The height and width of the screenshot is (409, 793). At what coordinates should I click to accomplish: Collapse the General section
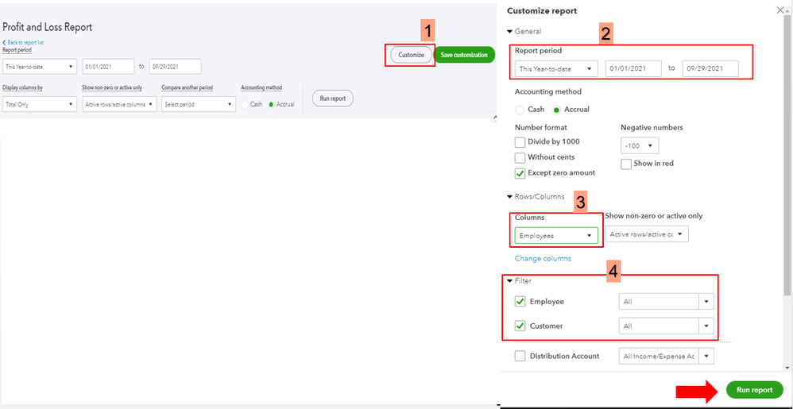pos(510,32)
